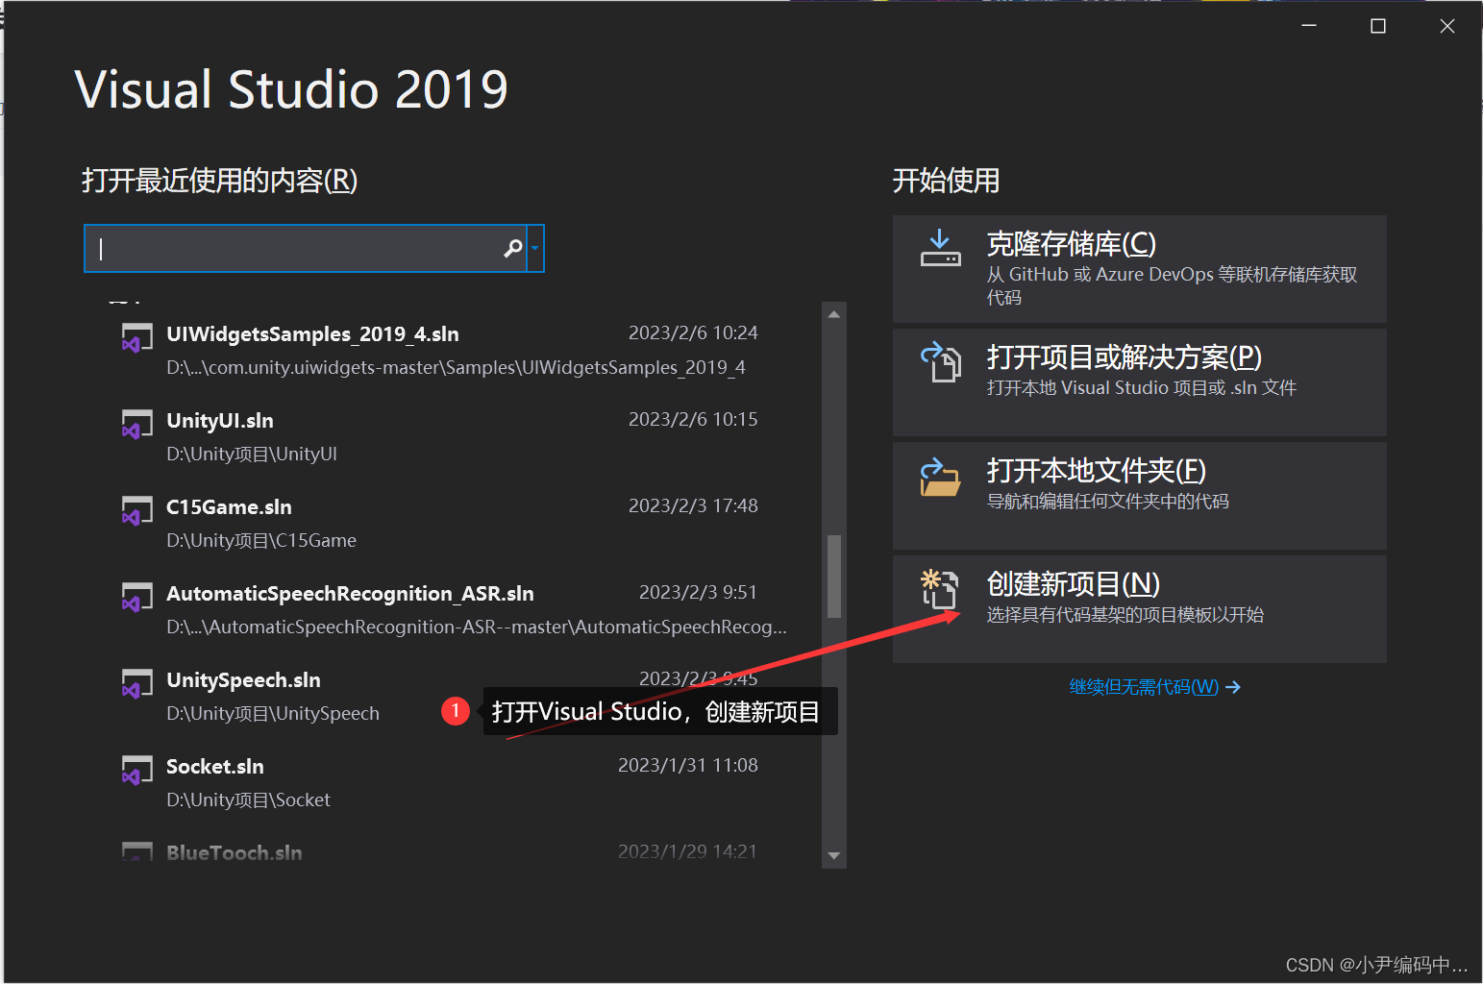The image size is (1483, 984).
Task: Minimize the Visual Studio 2019 window
Action: (1309, 26)
